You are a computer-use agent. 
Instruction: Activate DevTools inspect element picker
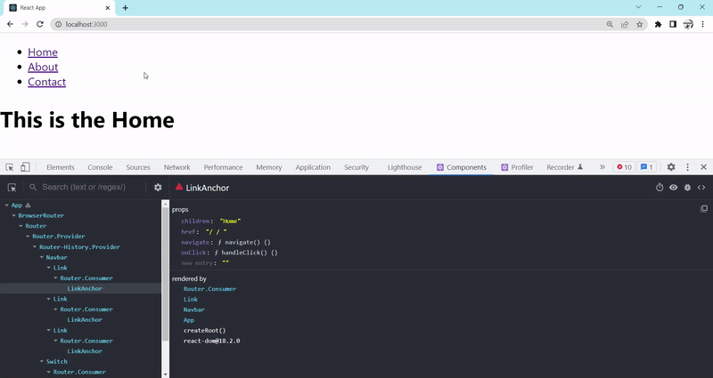tap(10, 167)
